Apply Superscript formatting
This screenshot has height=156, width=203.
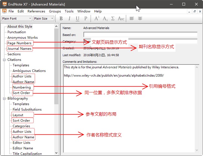point(97,19)
